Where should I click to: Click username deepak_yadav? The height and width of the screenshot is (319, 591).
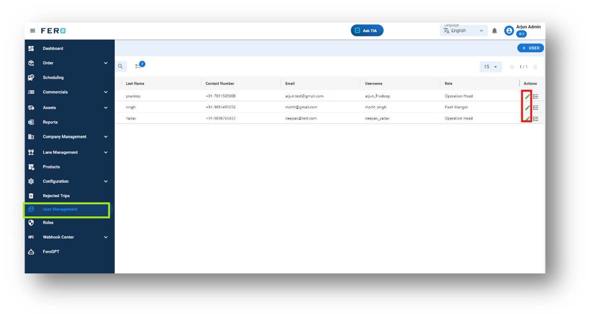tap(377, 118)
